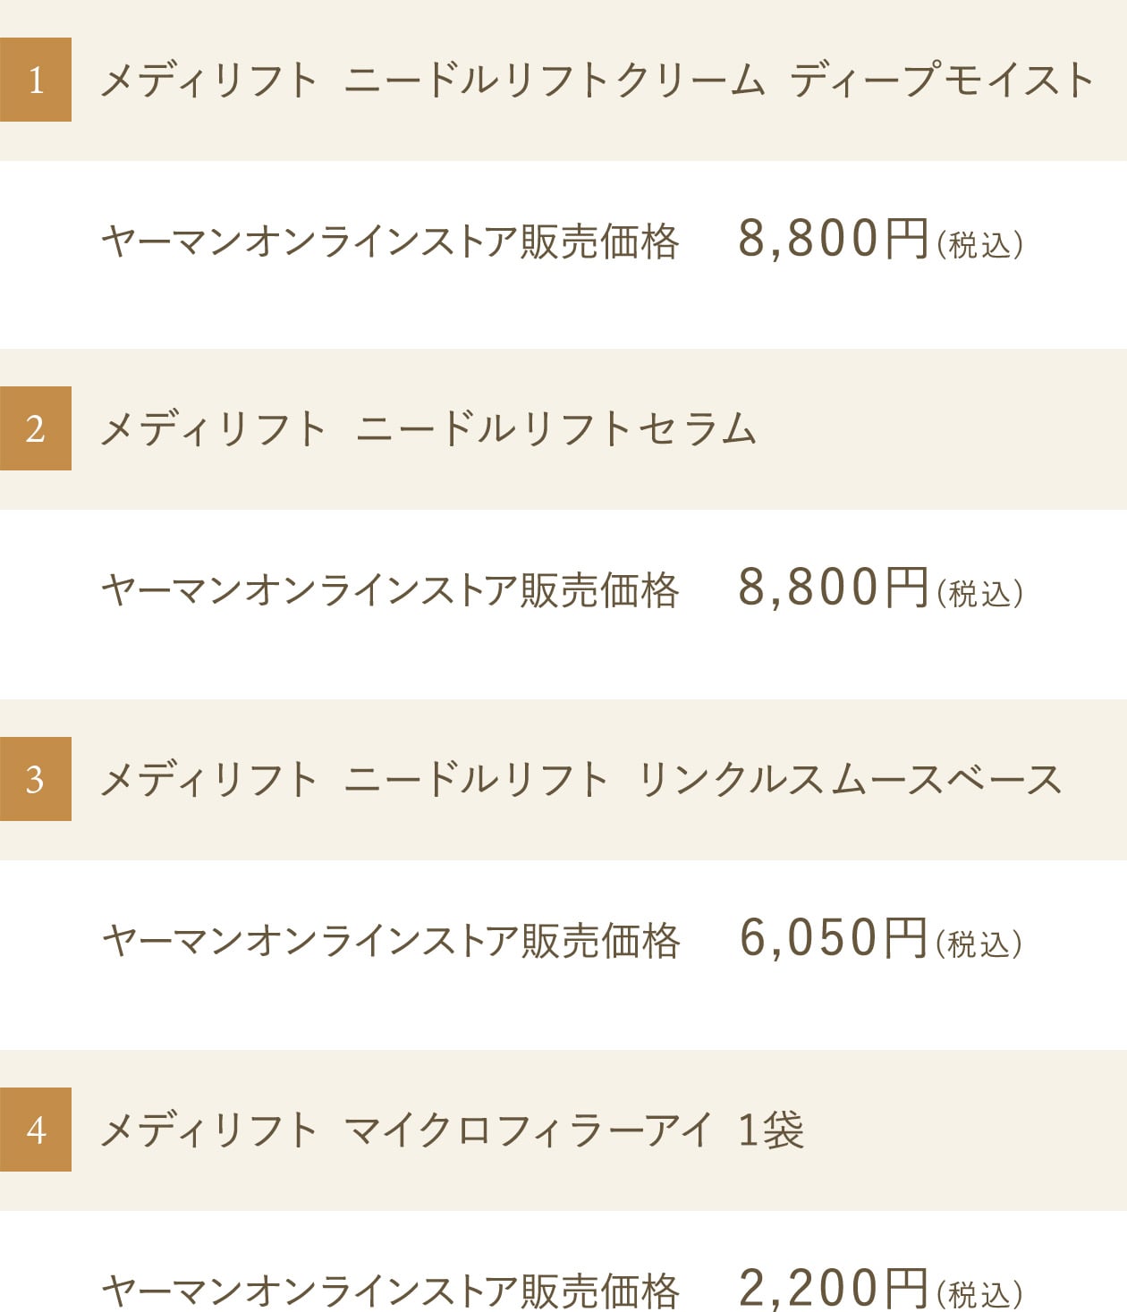Select ニードルリフト リンクルスムースベース product title
The height and width of the screenshot is (1312, 1127).
[580, 780]
